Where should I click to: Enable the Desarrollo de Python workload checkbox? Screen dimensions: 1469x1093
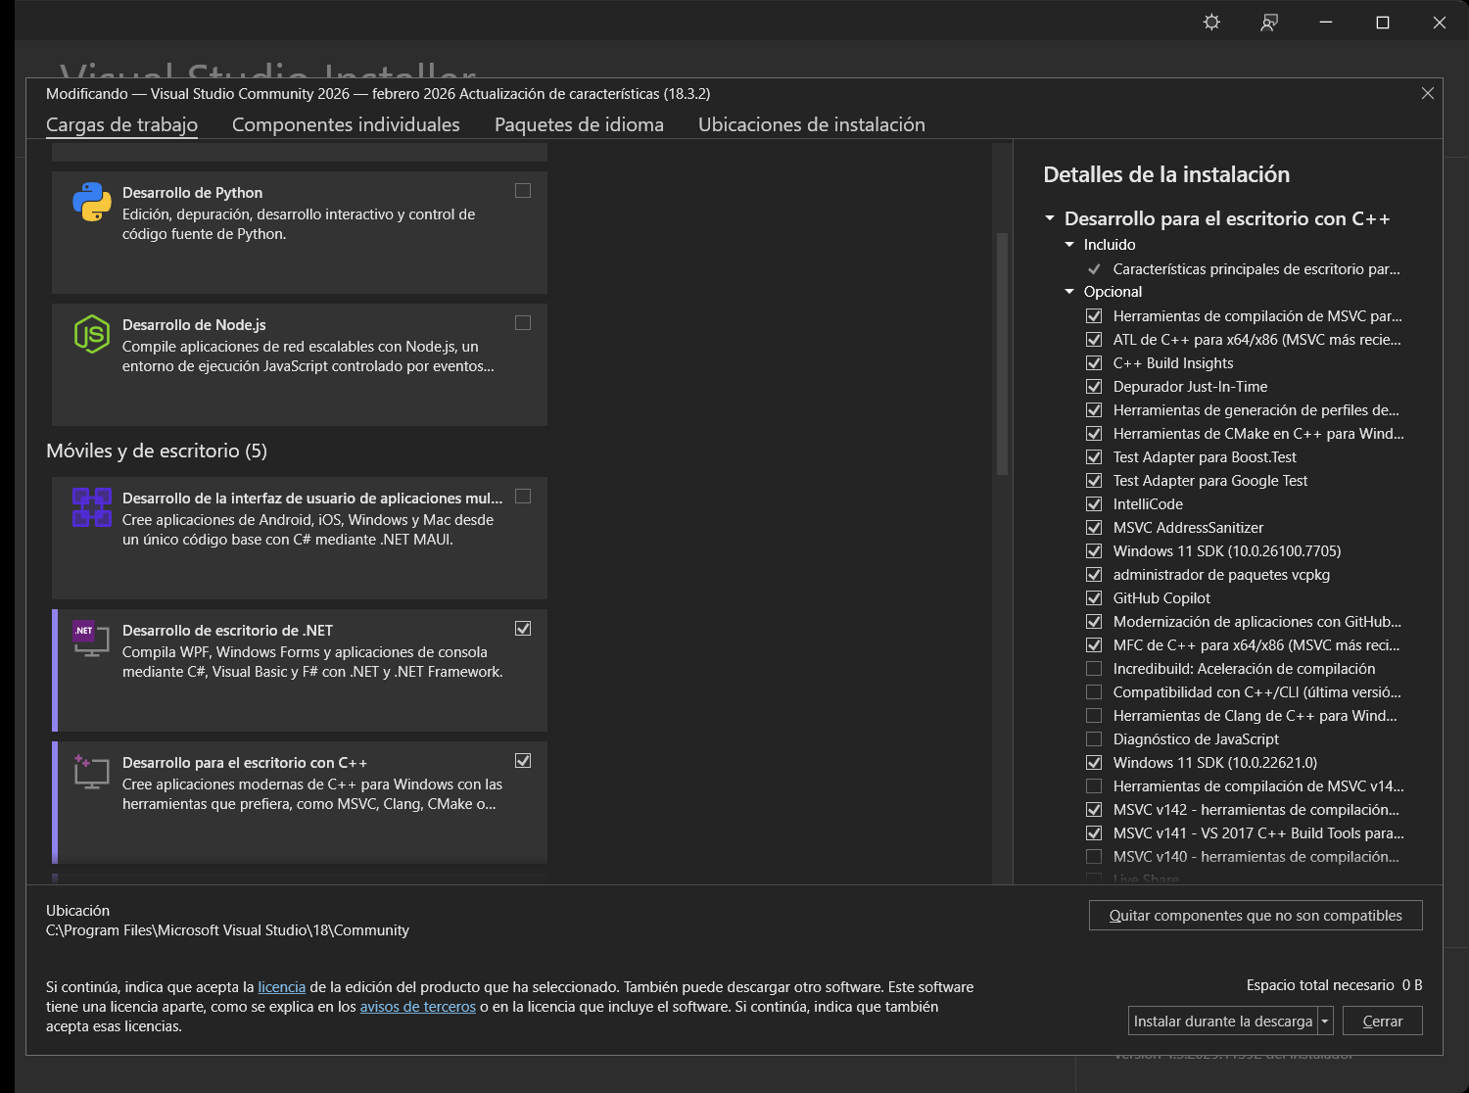coord(523,191)
